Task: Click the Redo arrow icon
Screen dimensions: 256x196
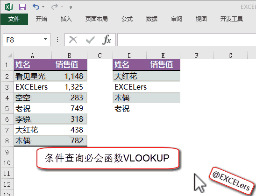Action: coord(55,7)
